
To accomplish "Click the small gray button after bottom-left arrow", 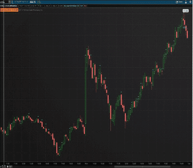I will (x=10, y=167).
